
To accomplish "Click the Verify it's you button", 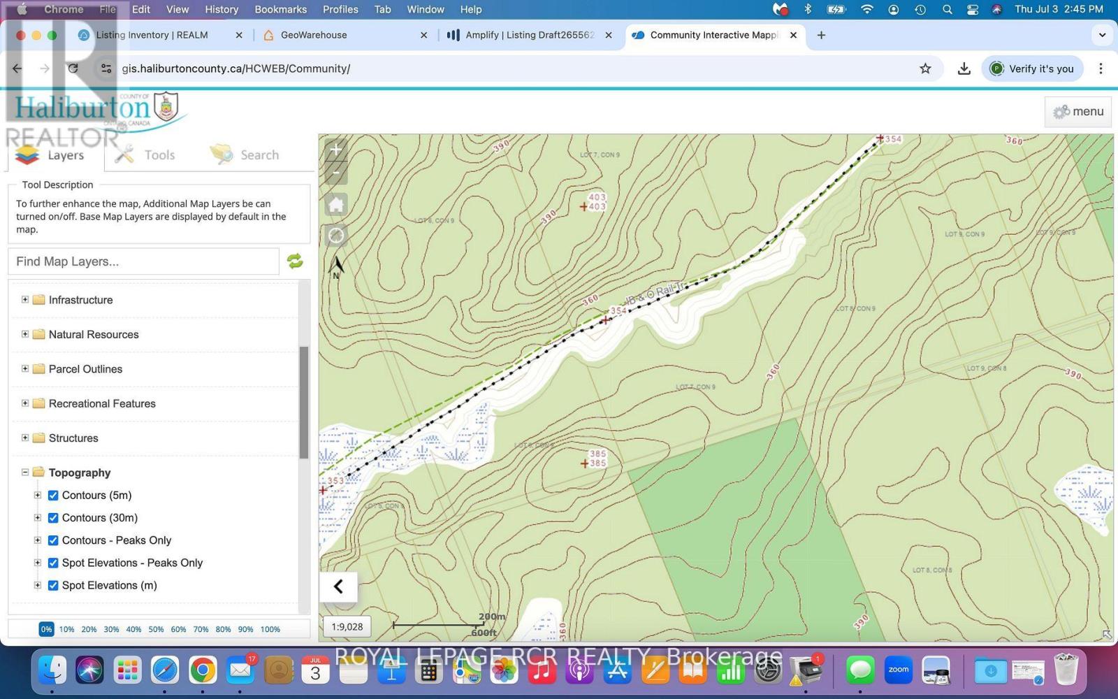I will point(1033,69).
